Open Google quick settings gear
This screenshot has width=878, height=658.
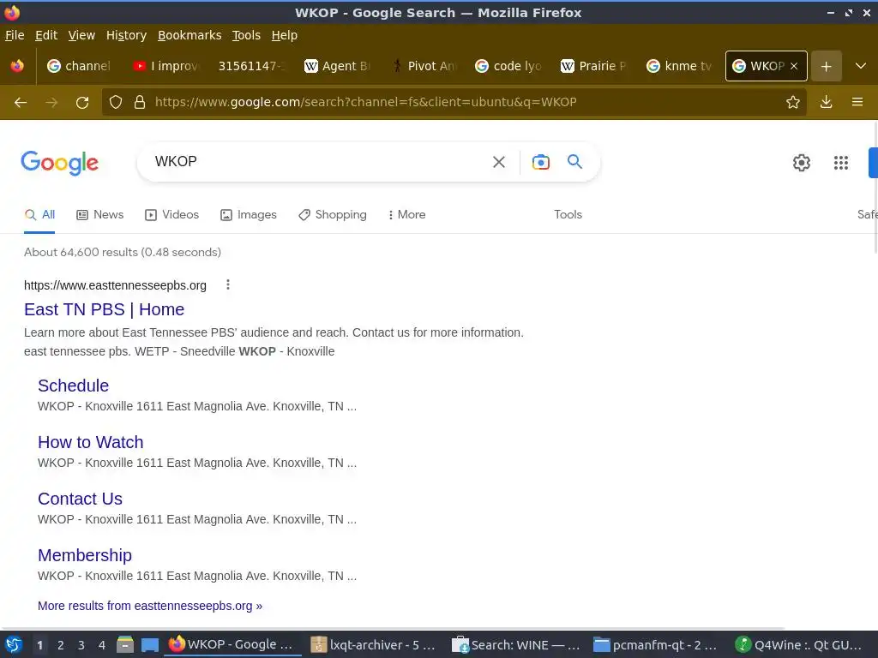(x=802, y=163)
